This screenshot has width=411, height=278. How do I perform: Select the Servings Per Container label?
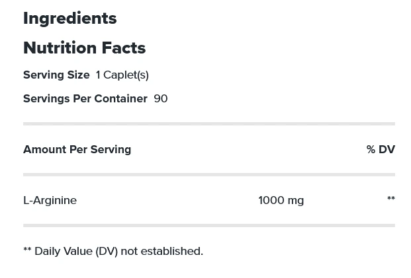pos(85,98)
